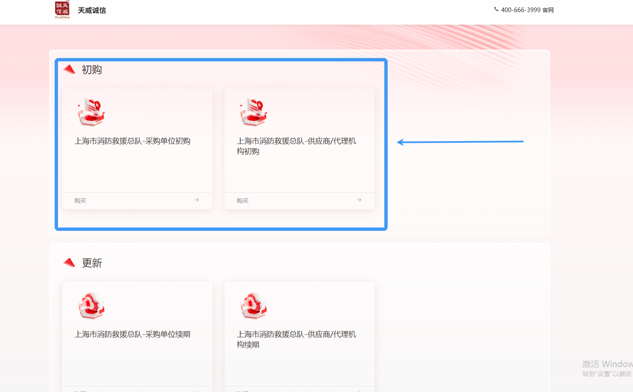Screen dimensions: 633x392
Task: Click the arrow on 供应商/代理机构初购 card
Action: click(x=359, y=200)
